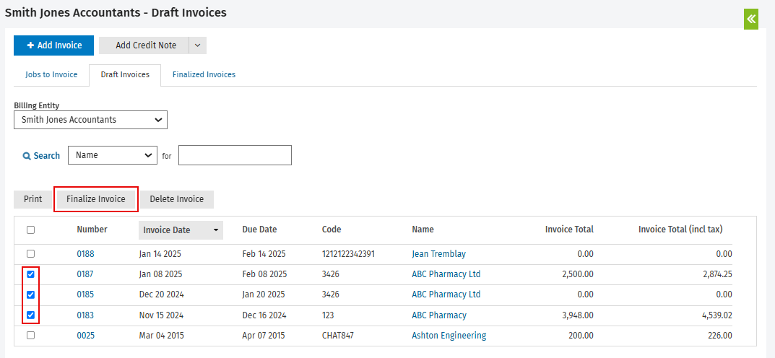Open the Billing Entity dropdown
Image resolution: width=775 pixels, height=358 pixels.
[90, 120]
